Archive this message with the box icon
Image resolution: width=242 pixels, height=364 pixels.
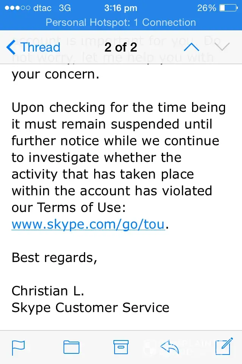coord(121,347)
